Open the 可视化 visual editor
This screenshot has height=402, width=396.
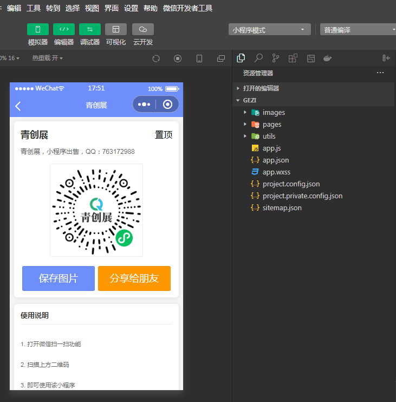click(x=116, y=29)
